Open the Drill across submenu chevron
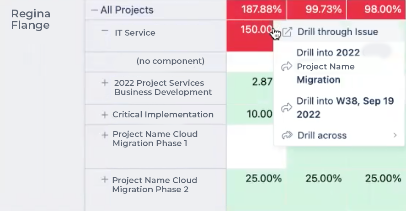406x211 pixels. pyautogui.click(x=395, y=135)
